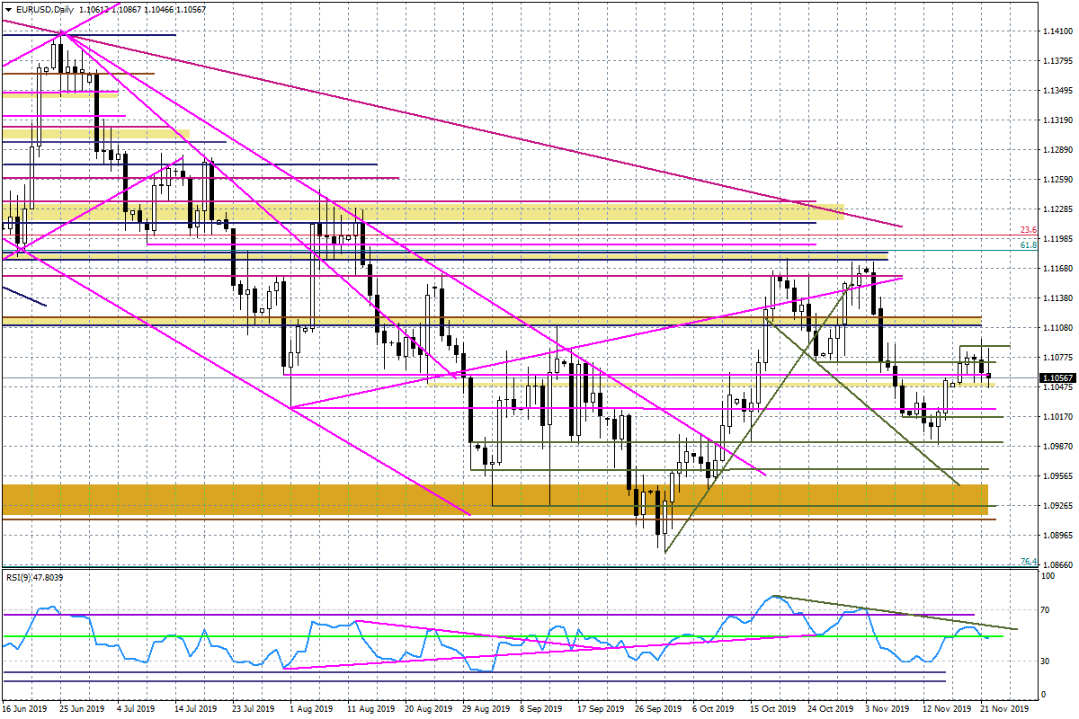Click the 30 level on RSI scale
The image size is (1079, 719).
click(x=1046, y=661)
